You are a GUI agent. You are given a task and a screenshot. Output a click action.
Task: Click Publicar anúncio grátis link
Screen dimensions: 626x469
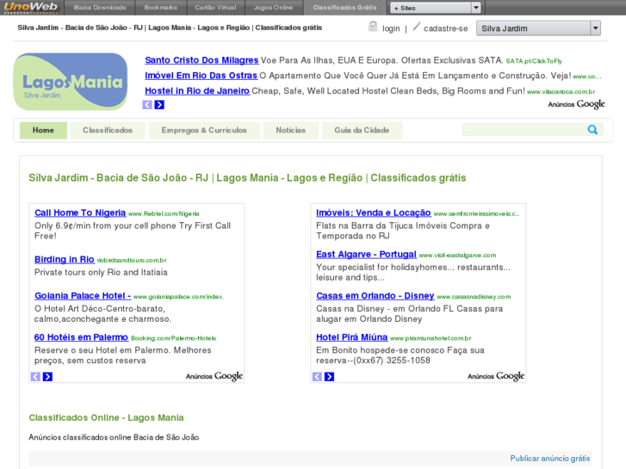click(549, 458)
